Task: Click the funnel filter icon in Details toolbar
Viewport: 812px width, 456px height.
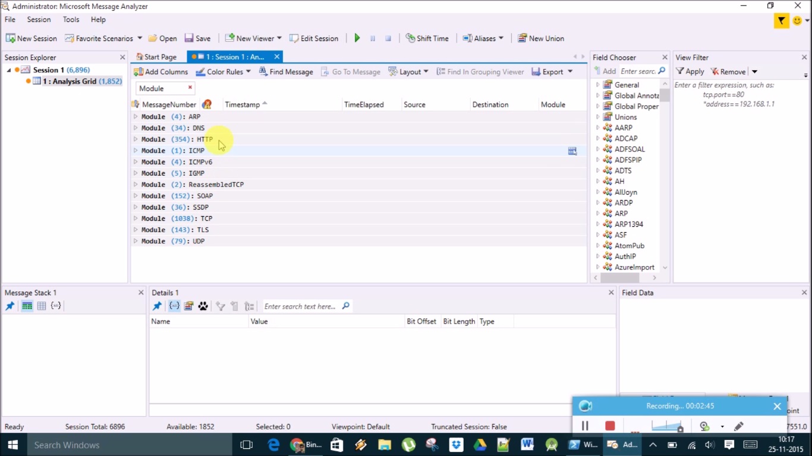Action: [x=221, y=306]
